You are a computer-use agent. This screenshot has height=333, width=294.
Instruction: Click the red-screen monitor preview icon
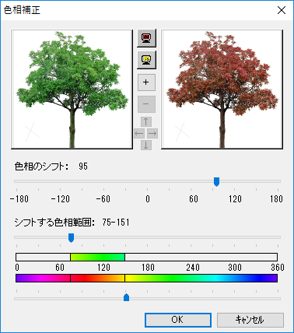point(146,38)
